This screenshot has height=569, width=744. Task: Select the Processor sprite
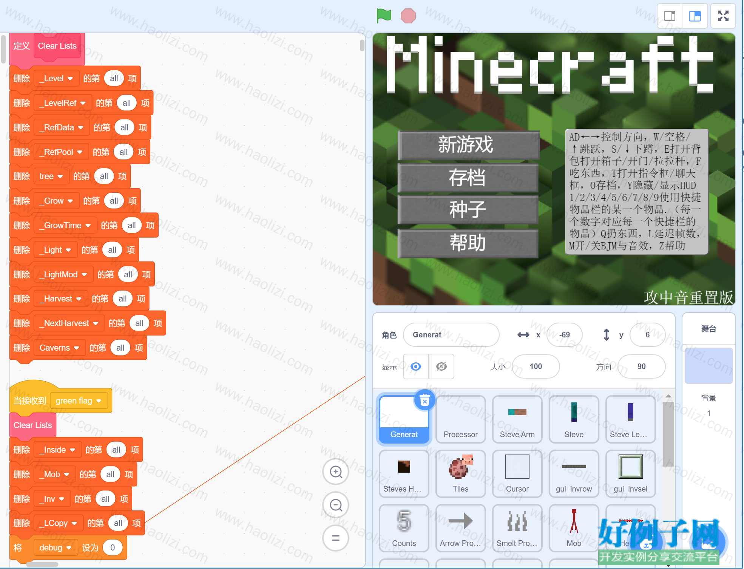click(x=460, y=419)
